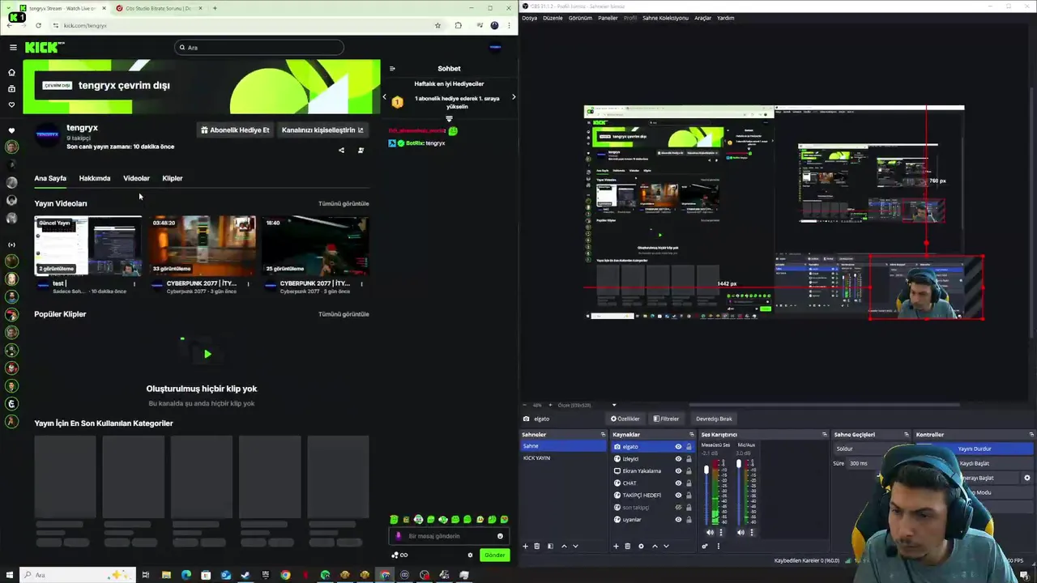Image resolution: width=1037 pixels, height=583 pixels.
Task: Hide the uyarılar source
Action: (678, 520)
